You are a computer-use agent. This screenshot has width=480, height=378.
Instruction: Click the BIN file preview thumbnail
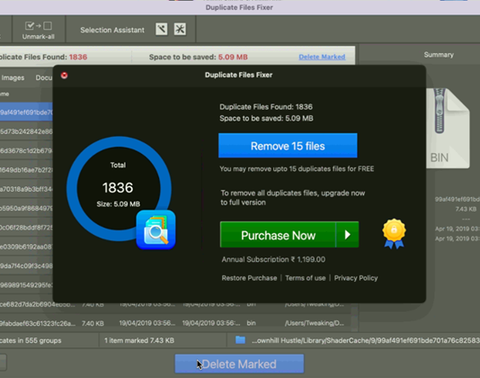(x=448, y=128)
